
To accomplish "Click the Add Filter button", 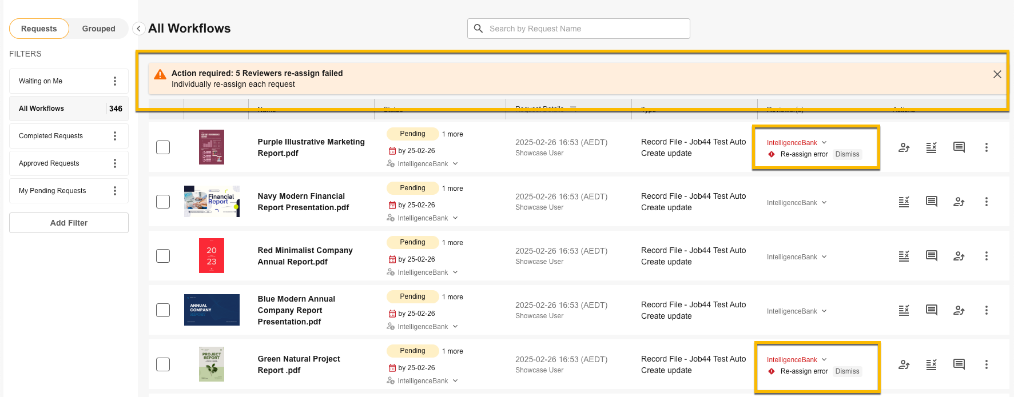I will [69, 223].
